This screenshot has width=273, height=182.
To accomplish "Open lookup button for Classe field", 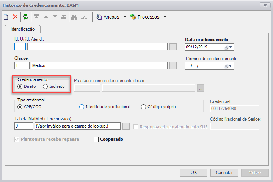I will click(x=173, y=65).
